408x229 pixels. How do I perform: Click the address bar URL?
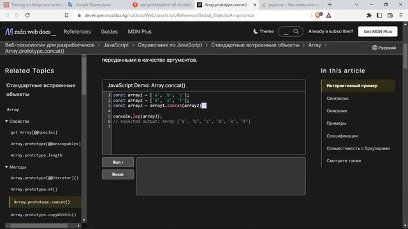point(170,15)
